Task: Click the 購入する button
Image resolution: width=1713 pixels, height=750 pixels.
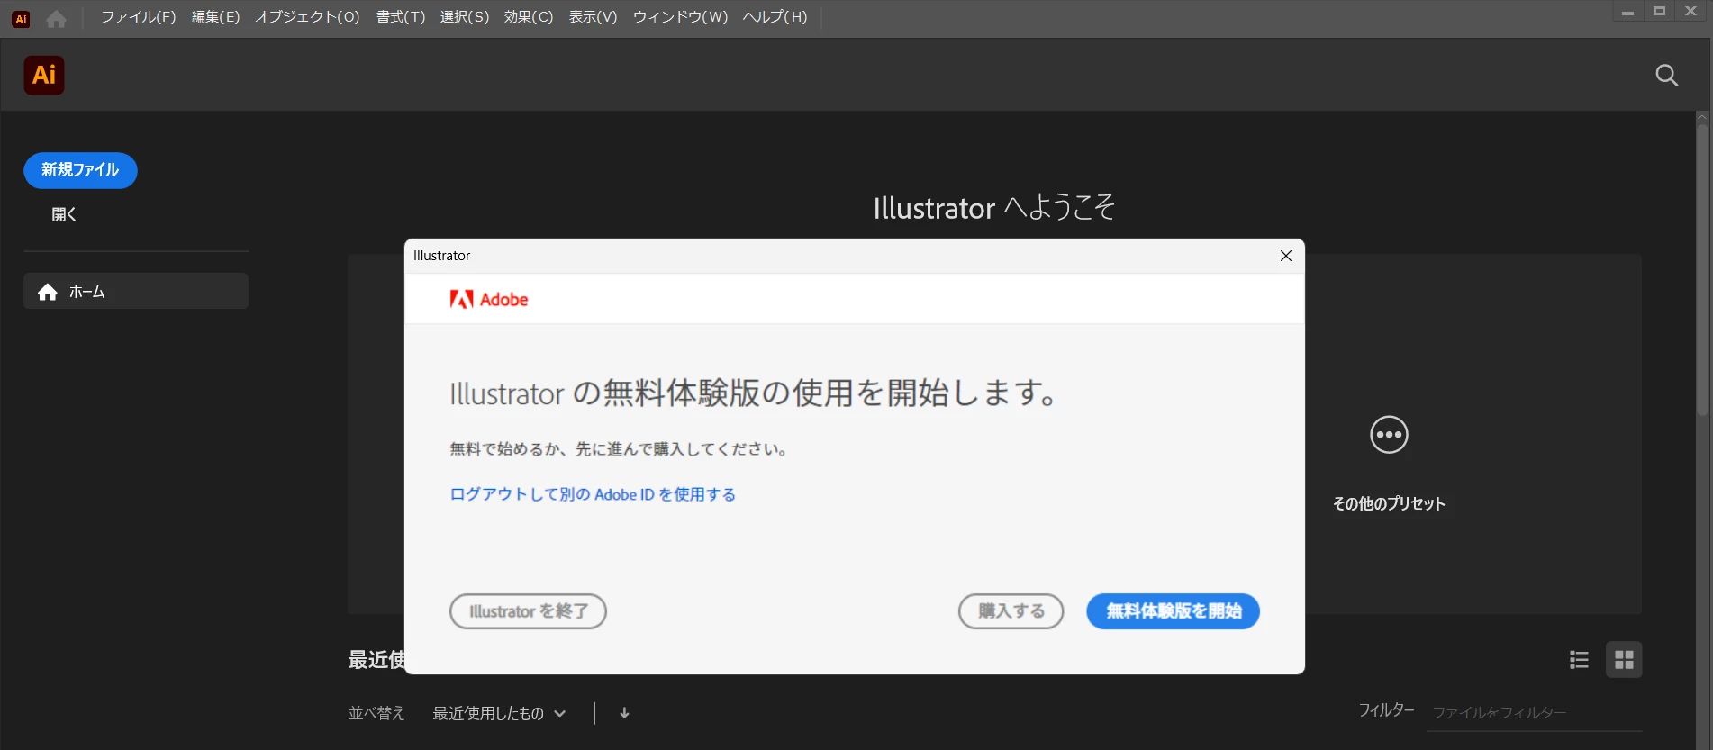Action: pos(1011,611)
